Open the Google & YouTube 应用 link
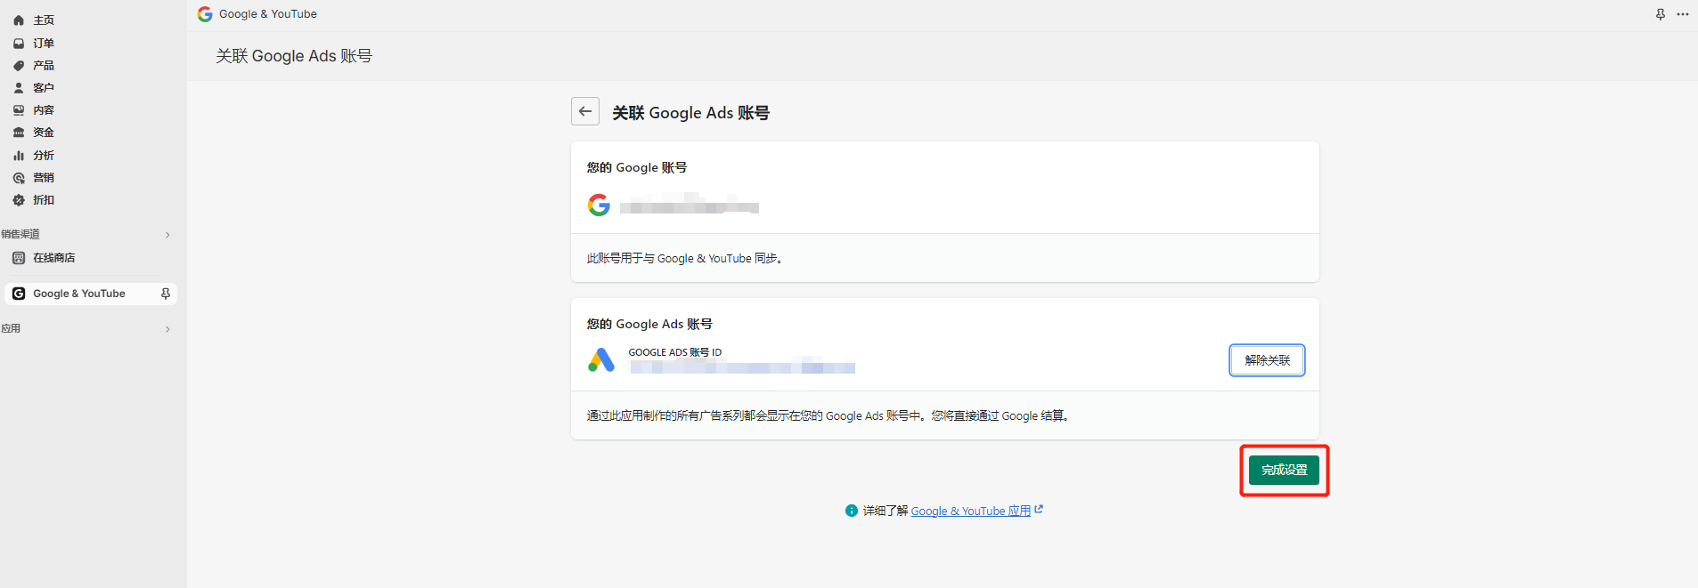1698x588 pixels. tap(970, 511)
